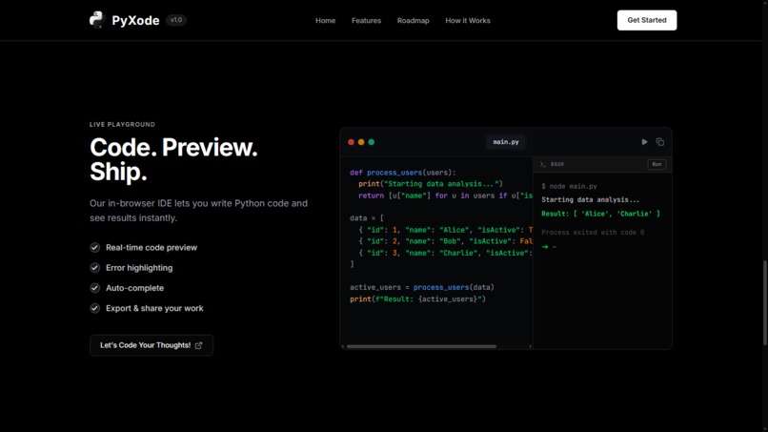
Task: Click the play icon in editor header
Action: (x=644, y=142)
